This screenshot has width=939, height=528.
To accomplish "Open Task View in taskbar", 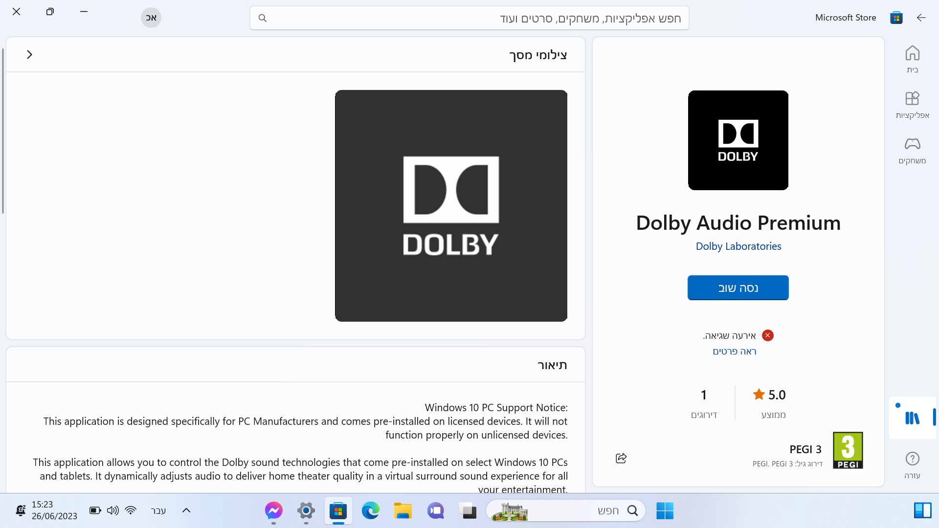I will 468,511.
